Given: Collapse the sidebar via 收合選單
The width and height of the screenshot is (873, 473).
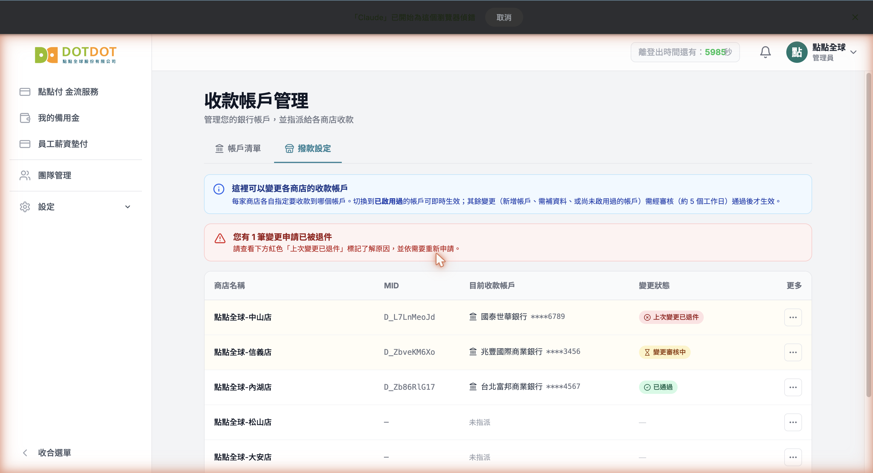Looking at the screenshot, I should 76,453.
